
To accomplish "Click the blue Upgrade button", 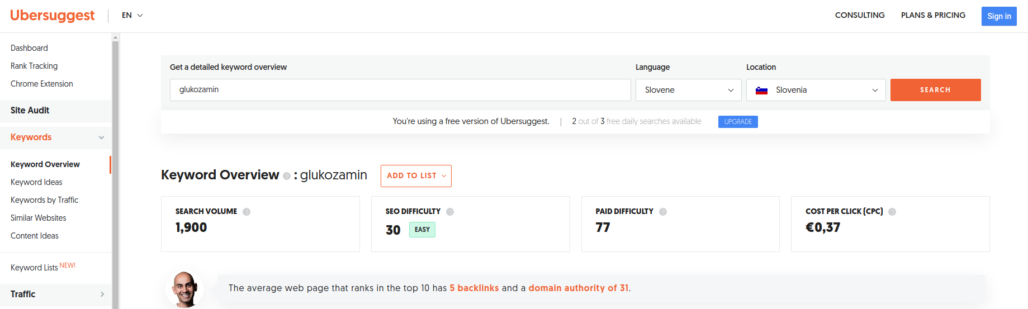I will [737, 122].
